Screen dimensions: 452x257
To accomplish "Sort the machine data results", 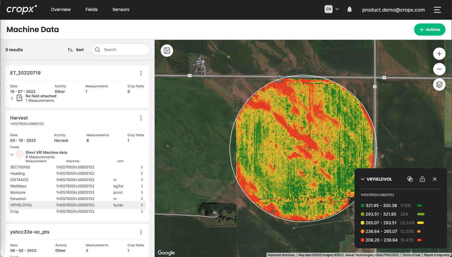I will click(75, 50).
